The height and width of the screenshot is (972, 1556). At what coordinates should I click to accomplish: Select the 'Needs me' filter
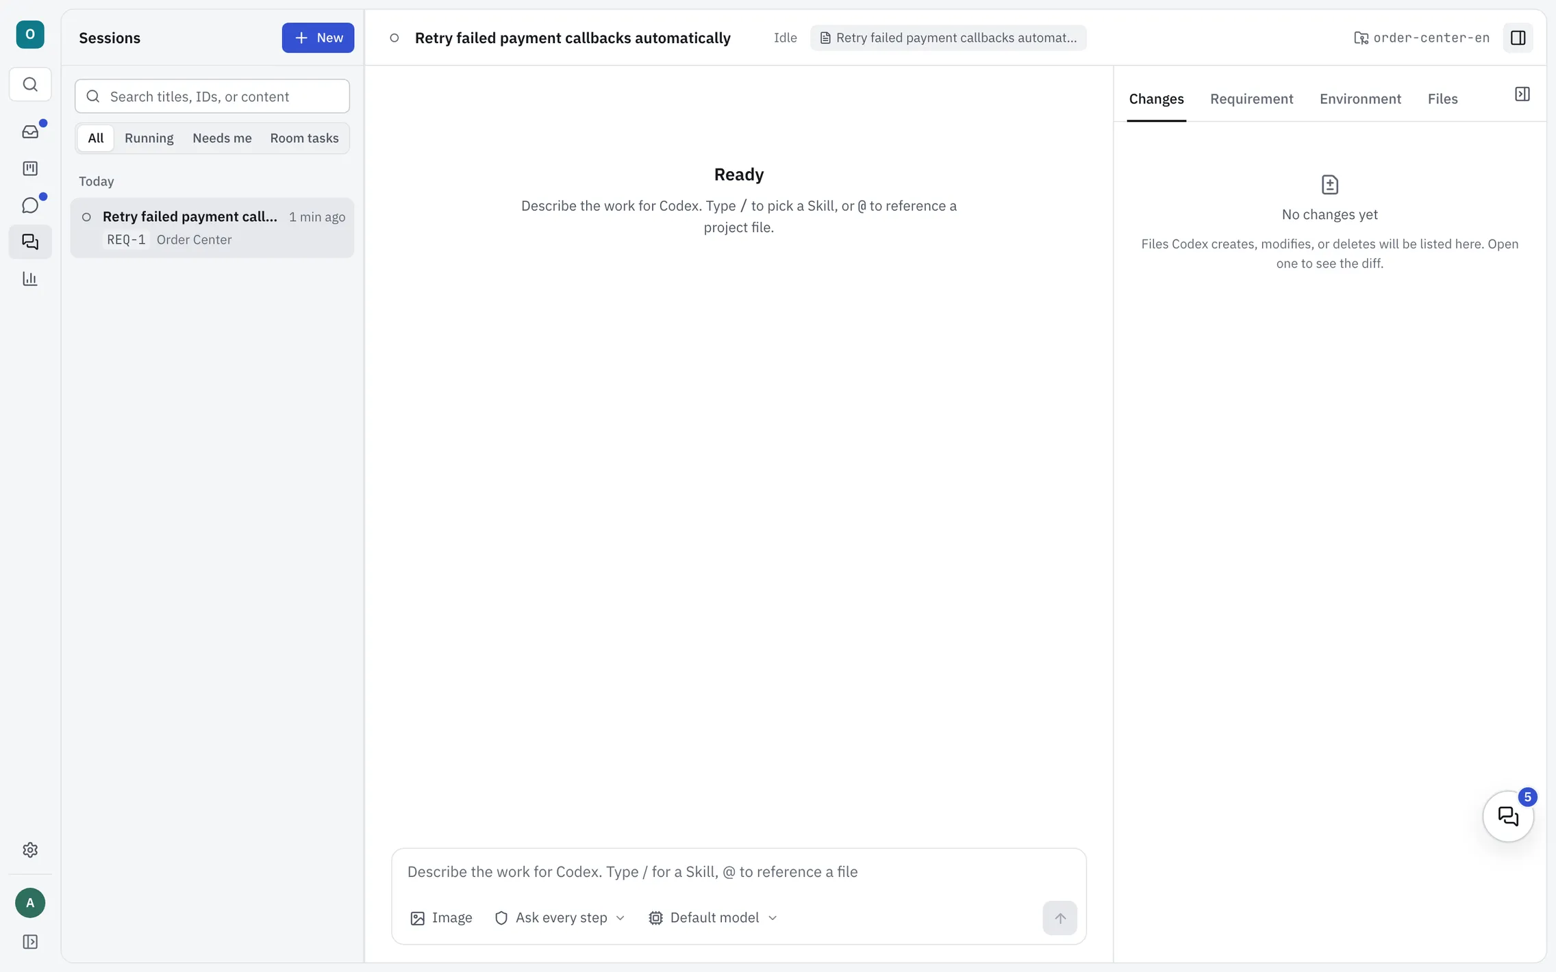222,138
